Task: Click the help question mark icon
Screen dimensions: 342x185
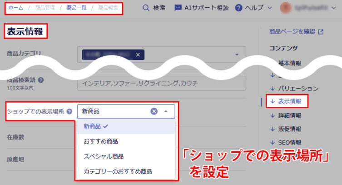Action: point(238,8)
